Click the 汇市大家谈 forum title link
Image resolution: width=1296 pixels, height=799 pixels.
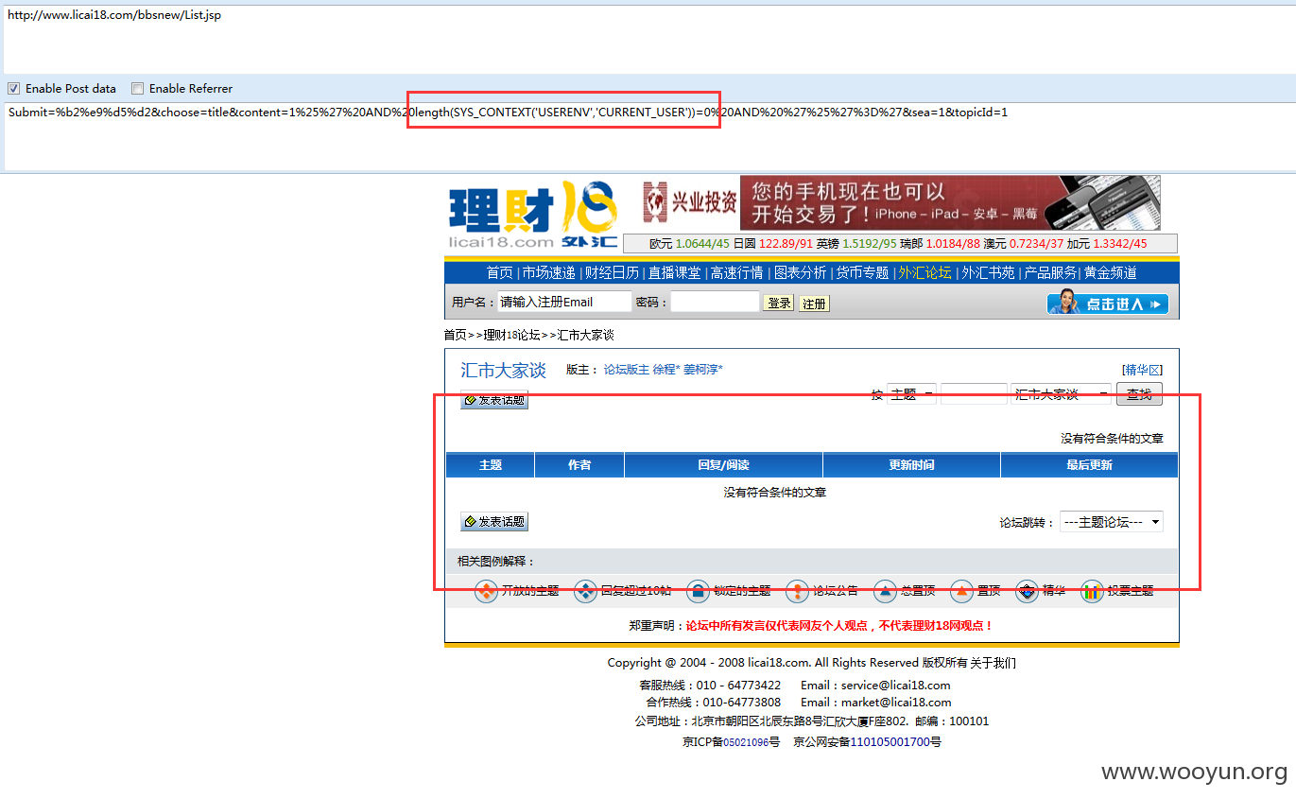pos(503,371)
